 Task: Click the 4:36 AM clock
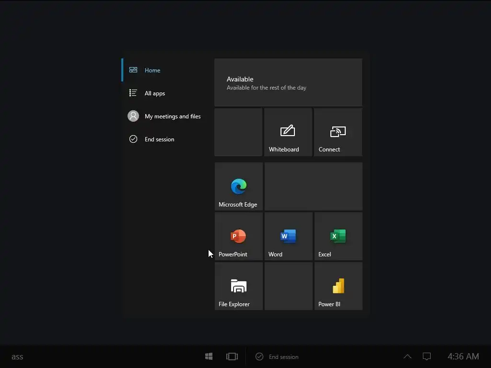click(463, 356)
